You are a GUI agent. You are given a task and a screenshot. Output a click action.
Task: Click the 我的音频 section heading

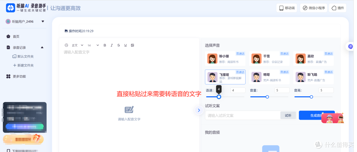click(x=212, y=132)
